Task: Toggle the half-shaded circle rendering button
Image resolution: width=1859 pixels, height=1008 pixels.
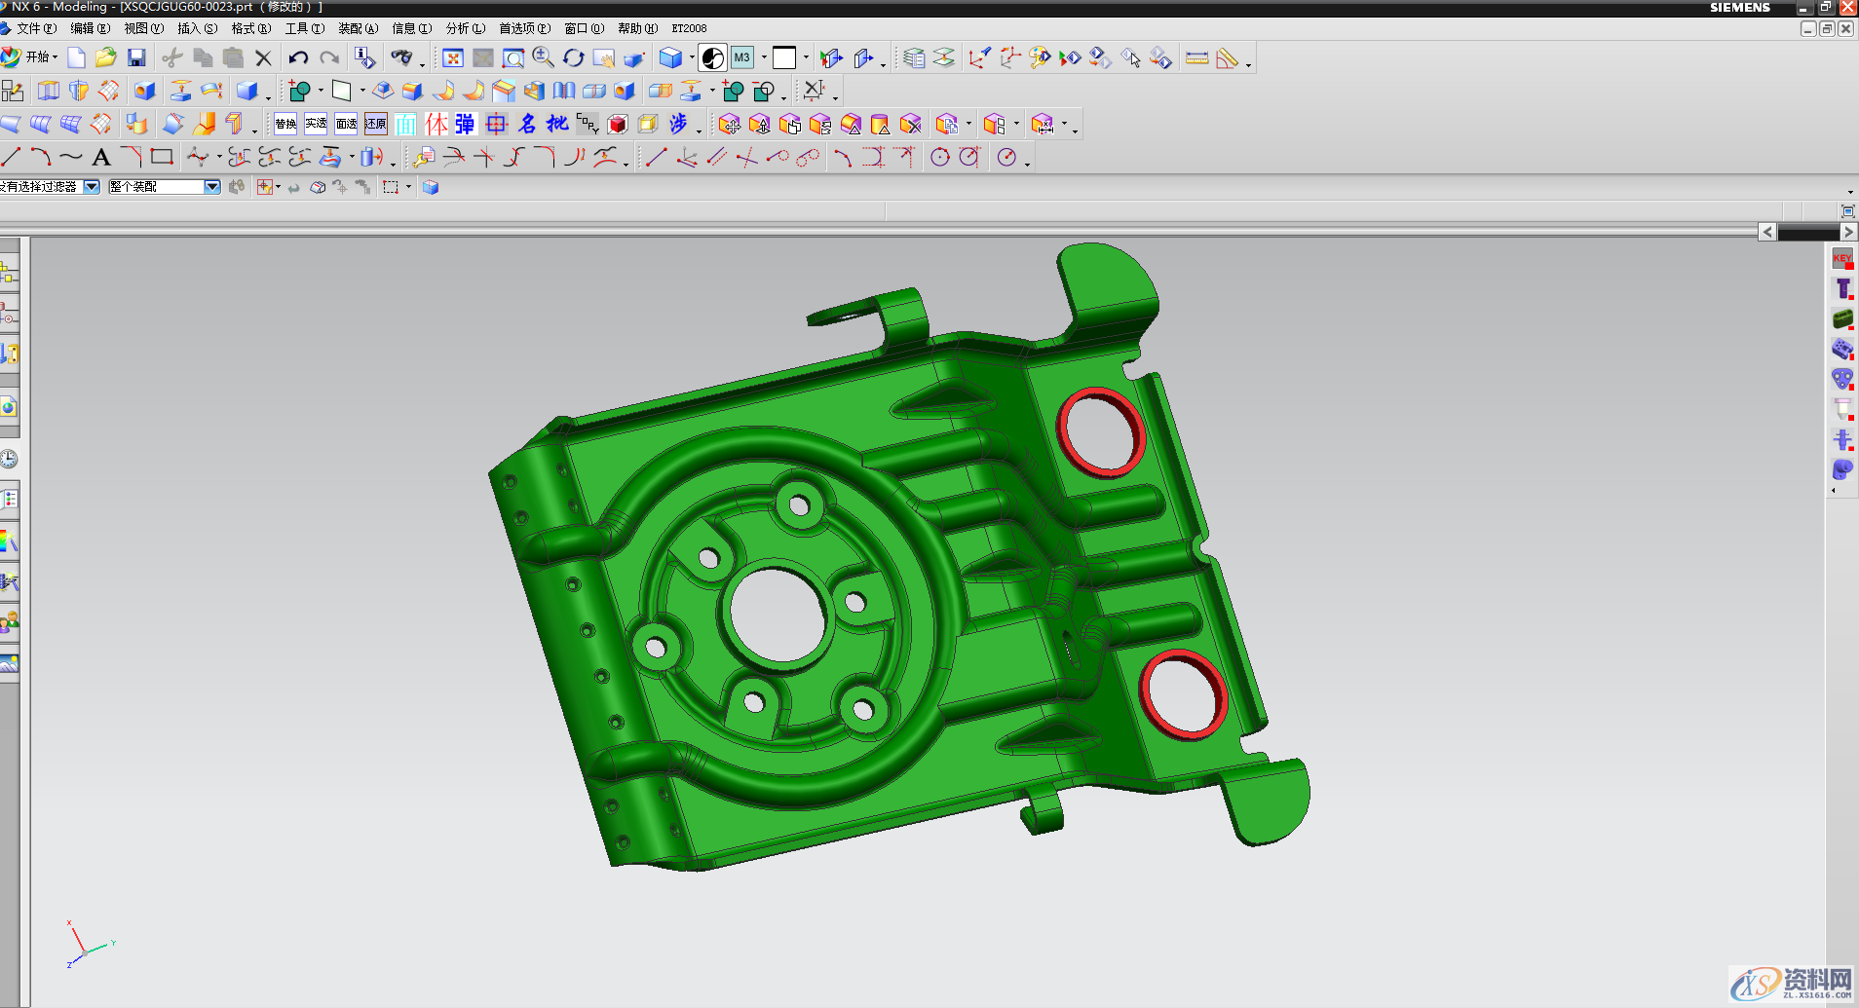Action: pyautogui.click(x=713, y=58)
